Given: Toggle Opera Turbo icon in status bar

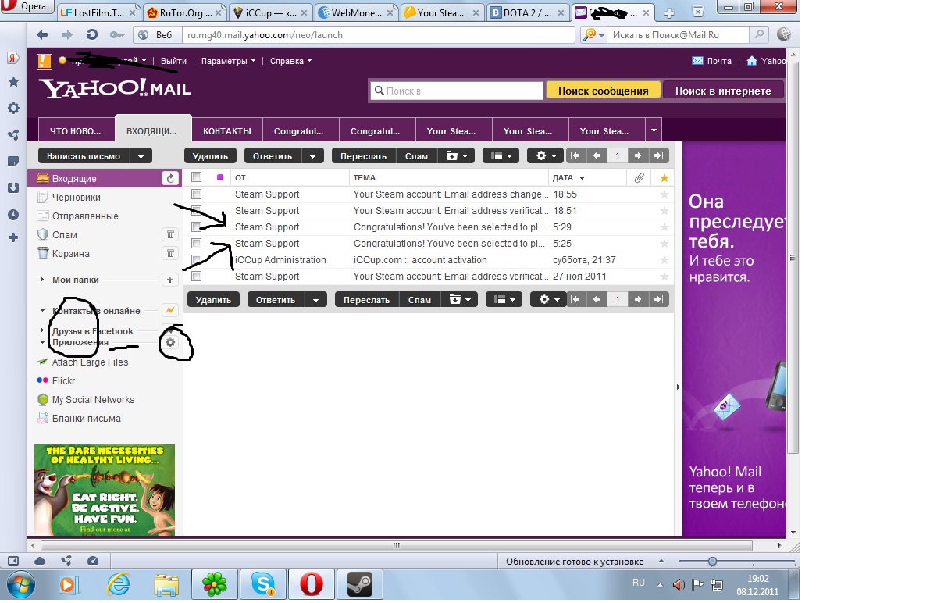Looking at the screenshot, I should coord(93,561).
